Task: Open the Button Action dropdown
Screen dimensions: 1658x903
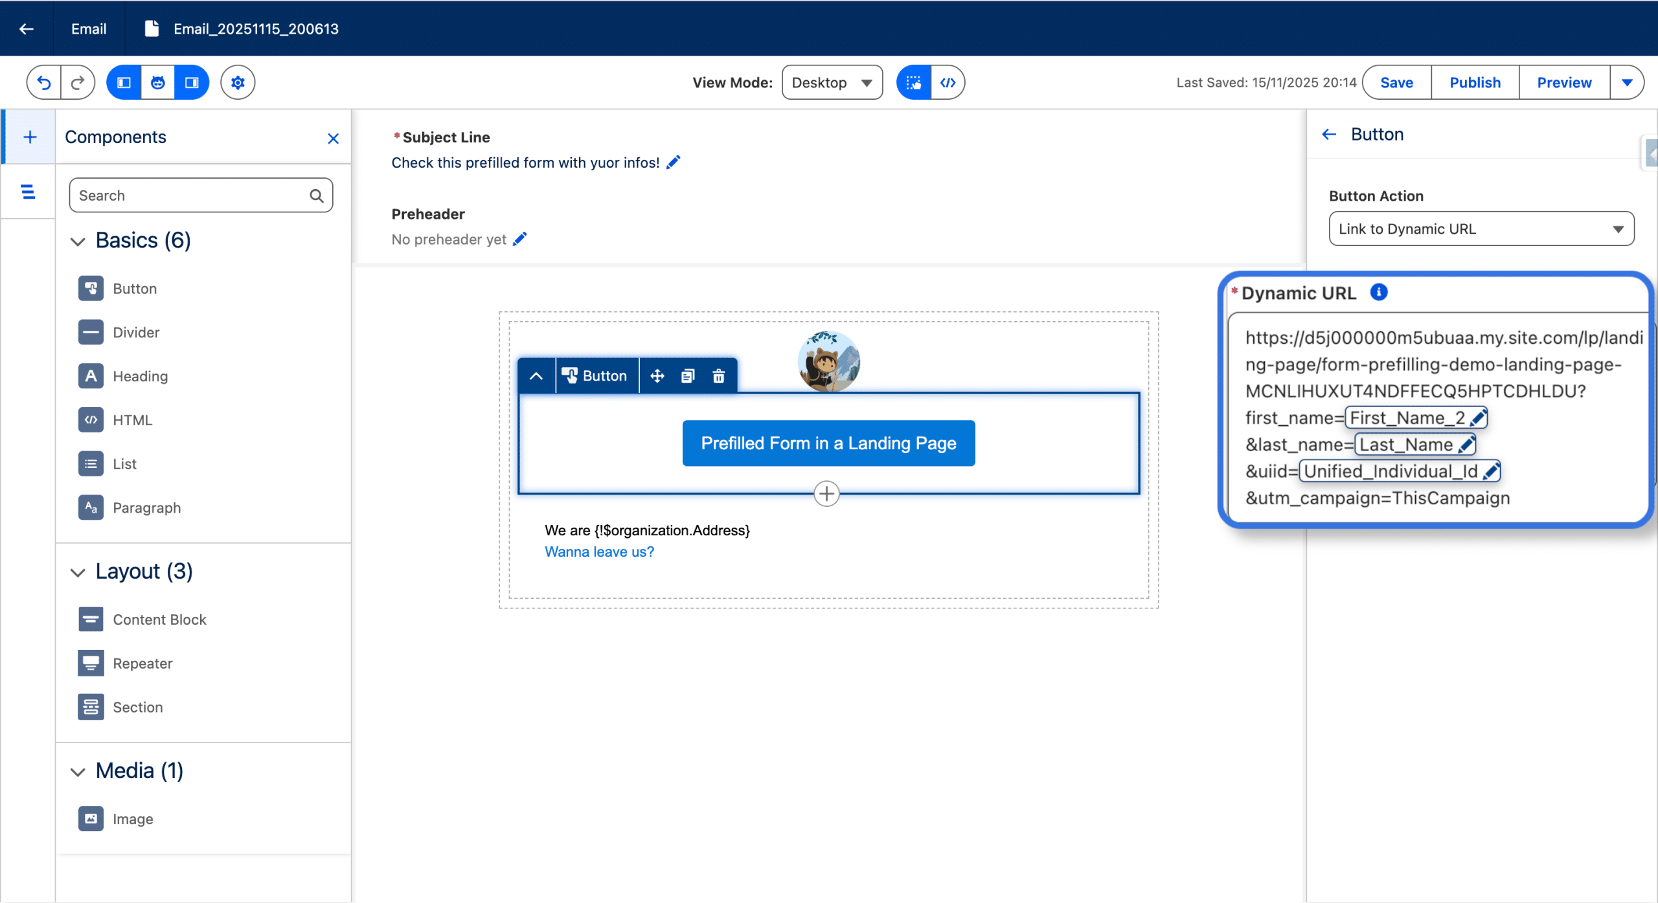Action: 1481,229
